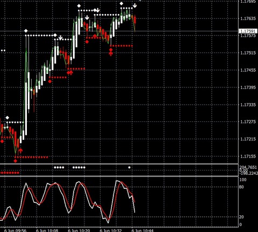The image size is (258, 232).
Task: Click the 1.17455 price axis label
Action: click(248, 70)
